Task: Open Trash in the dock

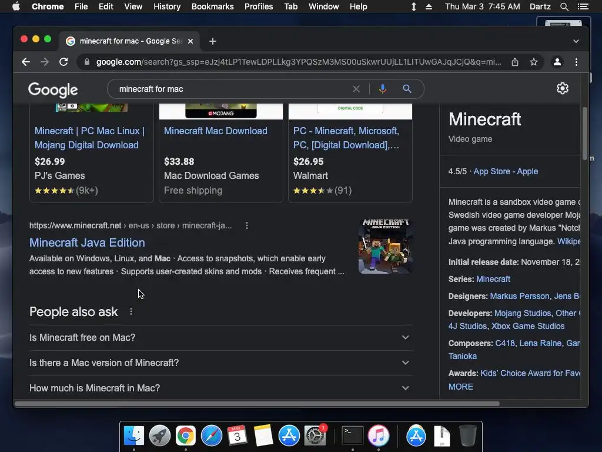Action: pos(468,436)
